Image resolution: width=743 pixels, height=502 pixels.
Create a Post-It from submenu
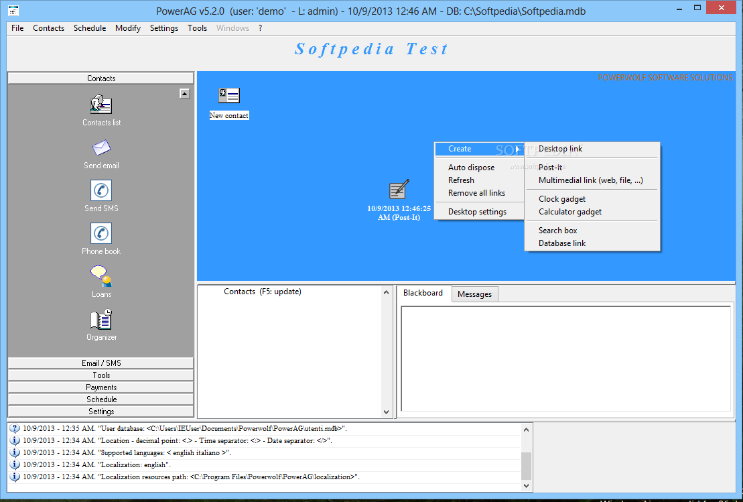pyautogui.click(x=592, y=168)
